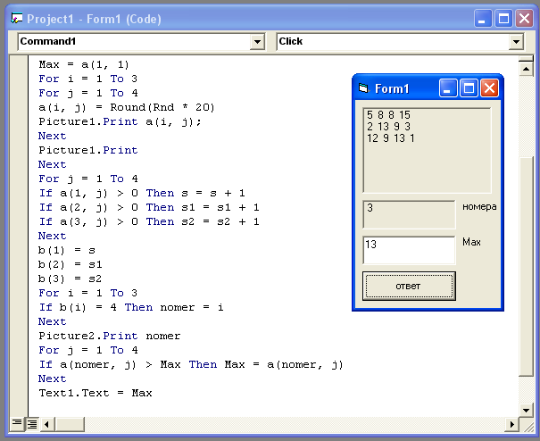The height and width of the screenshot is (441, 540).
Task: Click the Form1 window icon in title bar
Action: coord(363,88)
